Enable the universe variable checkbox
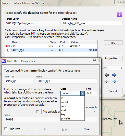125x136 pixels. click(x=37, y=112)
